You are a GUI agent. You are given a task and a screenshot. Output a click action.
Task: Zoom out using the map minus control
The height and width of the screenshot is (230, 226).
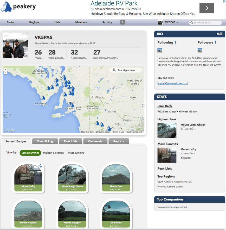coord(5,73)
